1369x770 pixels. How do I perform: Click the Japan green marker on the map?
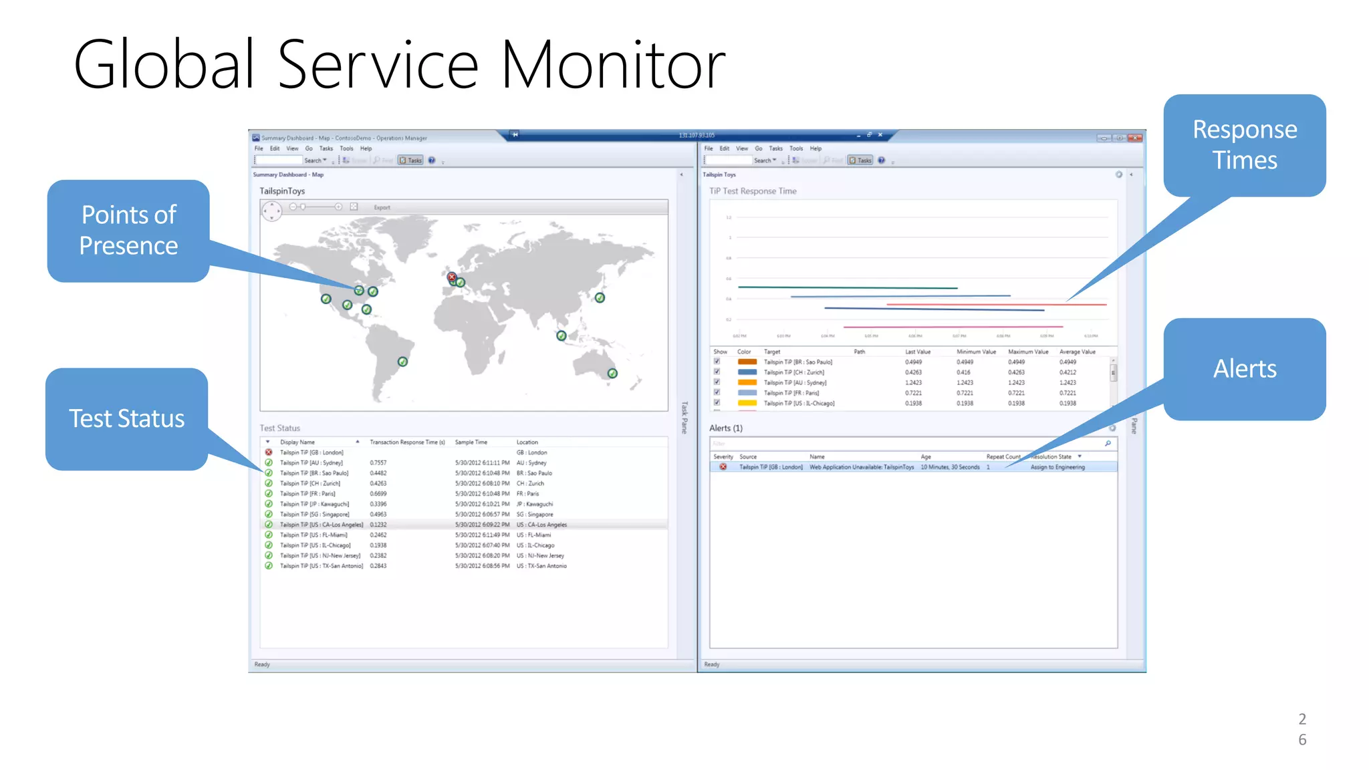click(600, 297)
